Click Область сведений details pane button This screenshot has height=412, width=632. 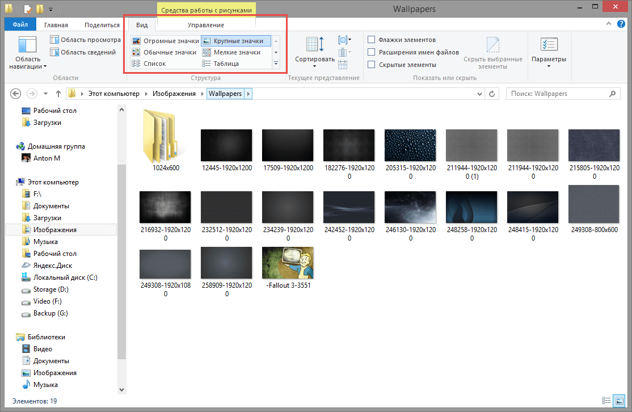[x=83, y=52]
